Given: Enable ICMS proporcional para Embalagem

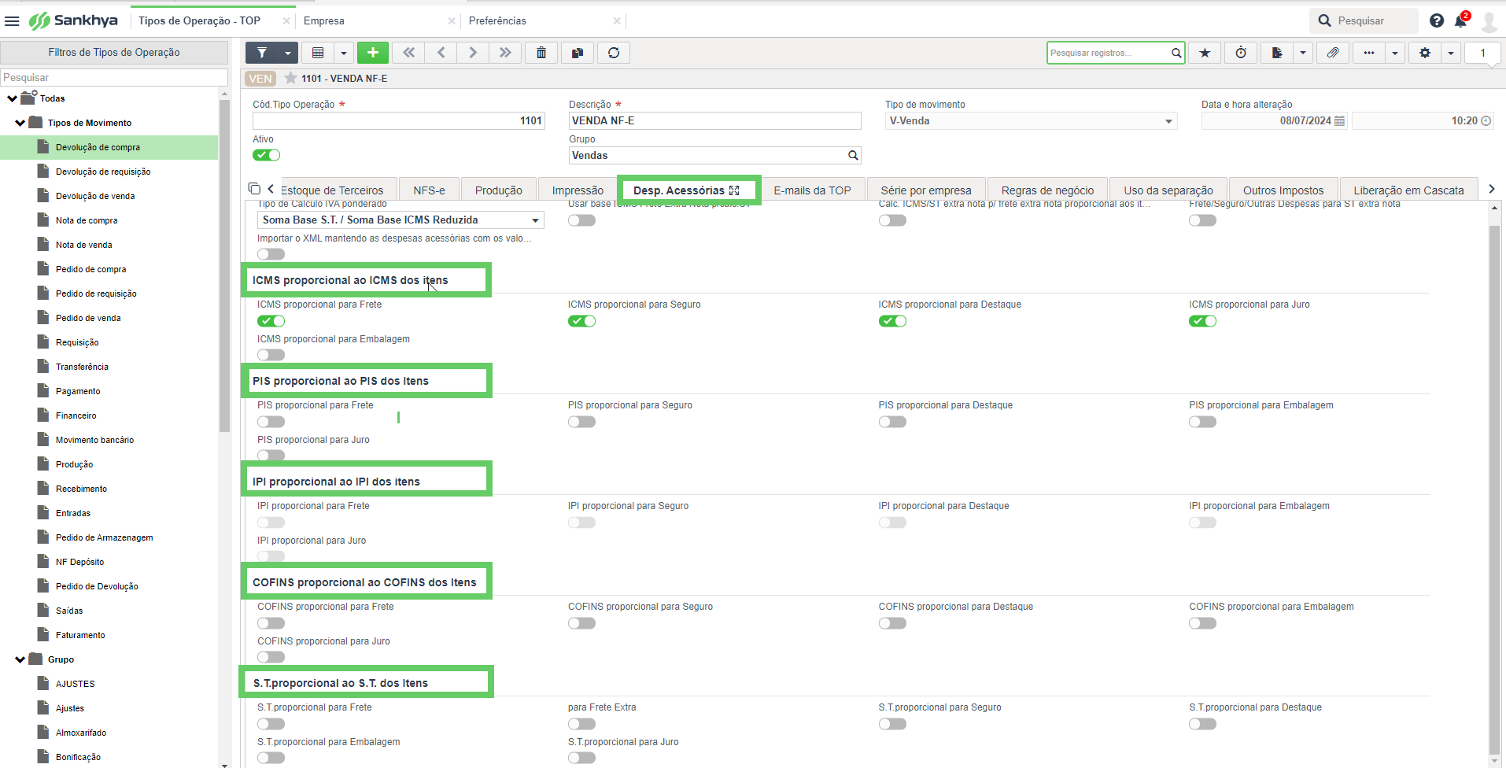Looking at the screenshot, I should click(271, 355).
